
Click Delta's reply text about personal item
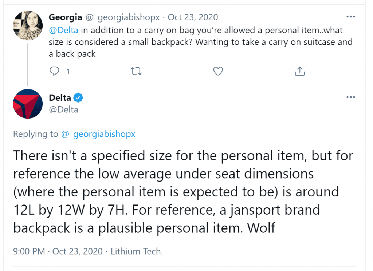183,192
